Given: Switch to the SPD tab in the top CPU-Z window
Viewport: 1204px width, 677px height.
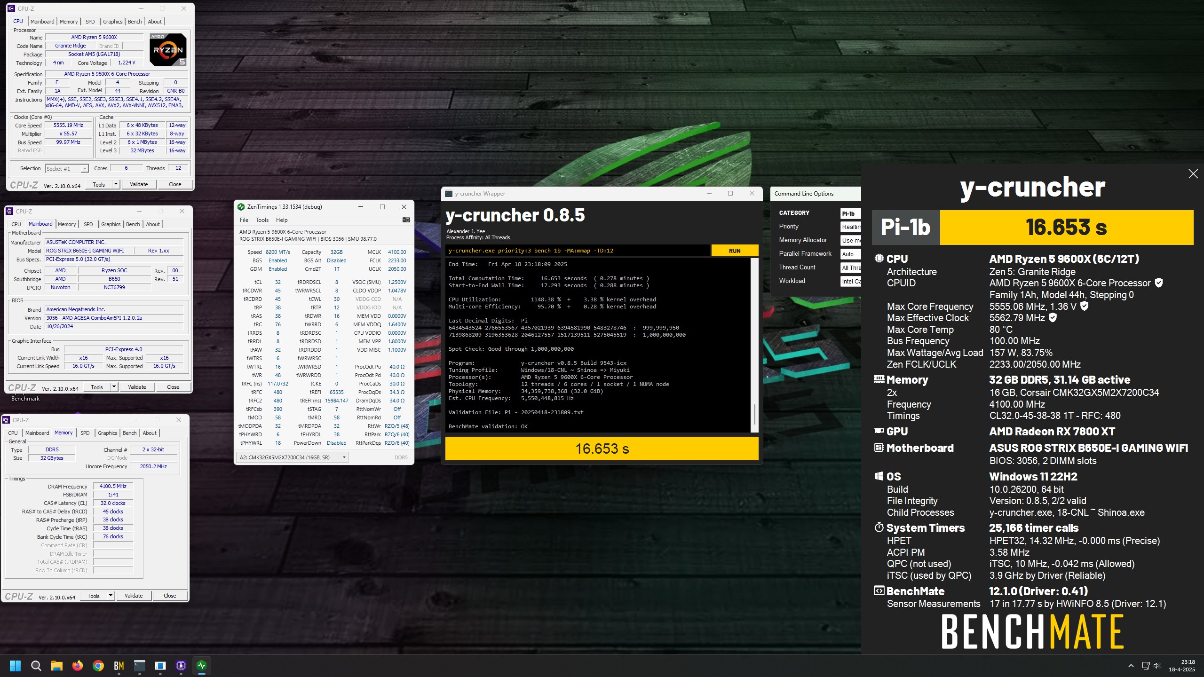Looking at the screenshot, I should (x=90, y=22).
